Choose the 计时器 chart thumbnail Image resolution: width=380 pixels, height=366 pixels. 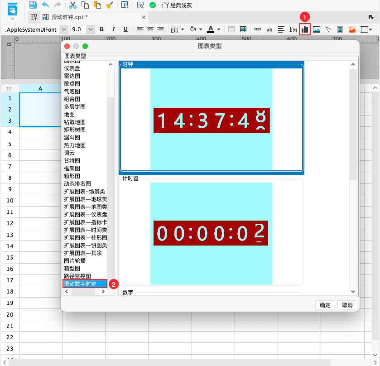(x=212, y=231)
